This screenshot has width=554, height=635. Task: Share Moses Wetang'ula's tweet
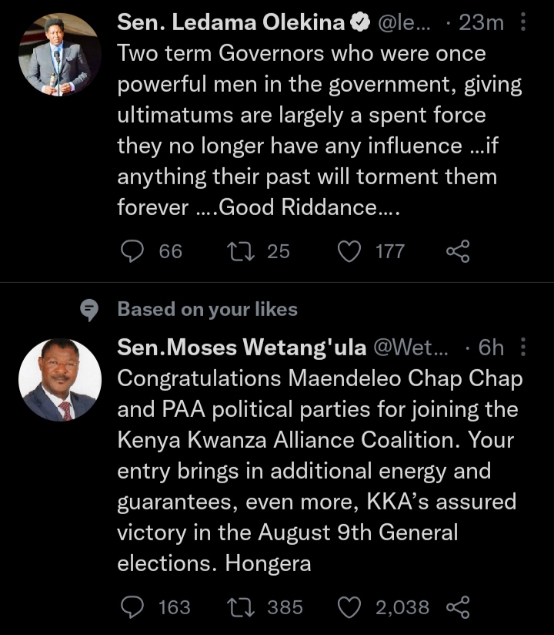458,607
